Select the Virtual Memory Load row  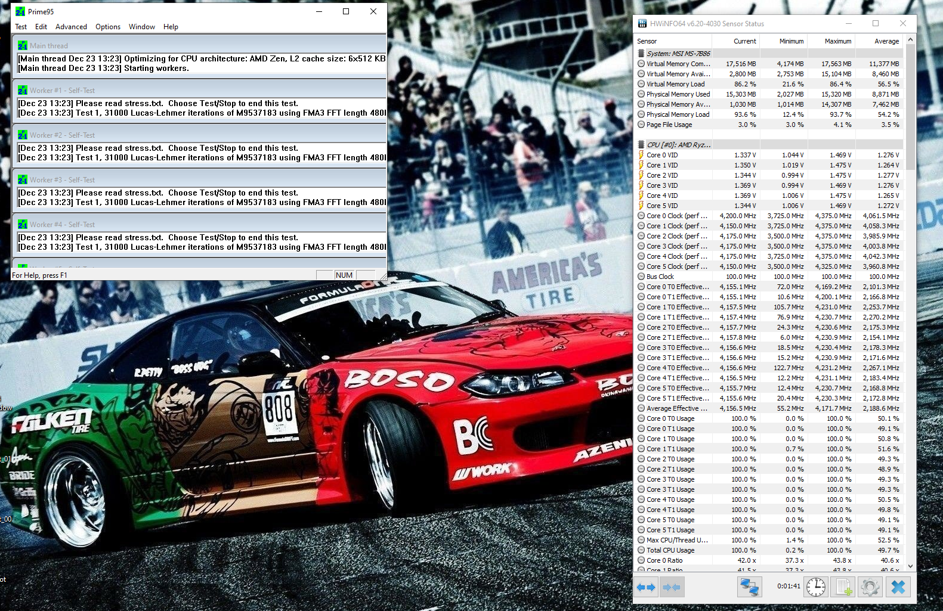769,84
